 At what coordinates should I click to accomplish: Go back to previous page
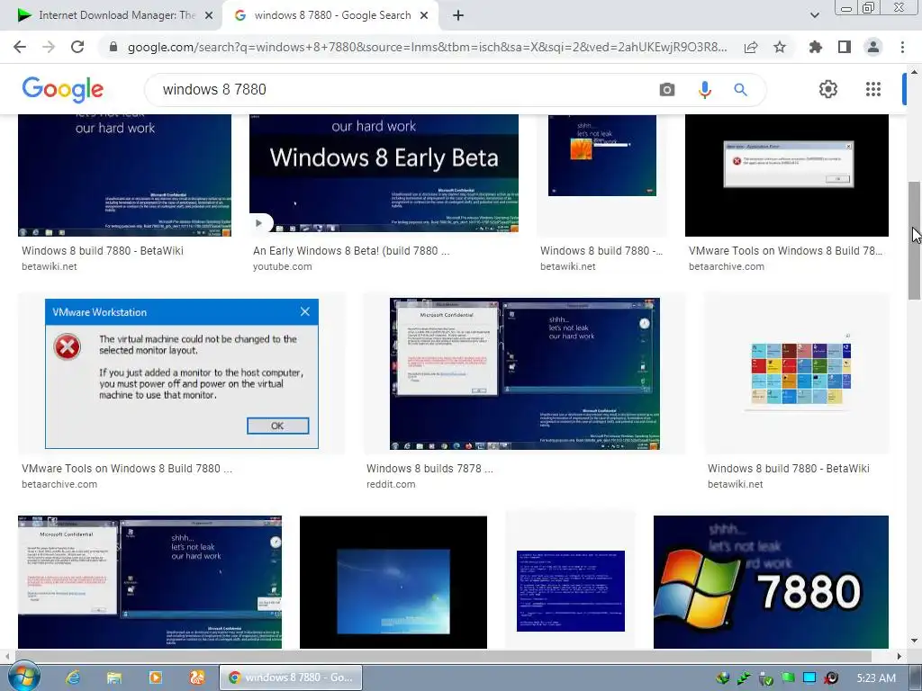click(x=20, y=47)
